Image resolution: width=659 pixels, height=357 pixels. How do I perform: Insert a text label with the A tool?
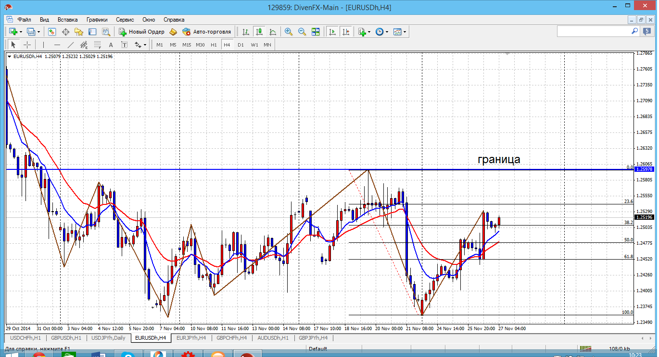[x=111, y=45]
